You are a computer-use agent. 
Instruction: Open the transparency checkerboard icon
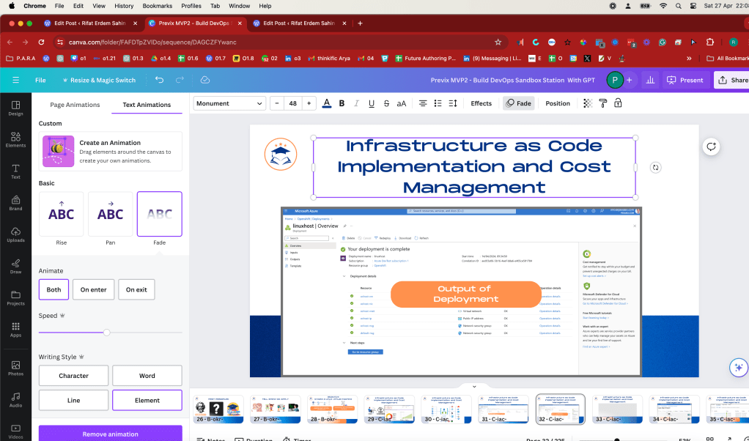(588, 103)
